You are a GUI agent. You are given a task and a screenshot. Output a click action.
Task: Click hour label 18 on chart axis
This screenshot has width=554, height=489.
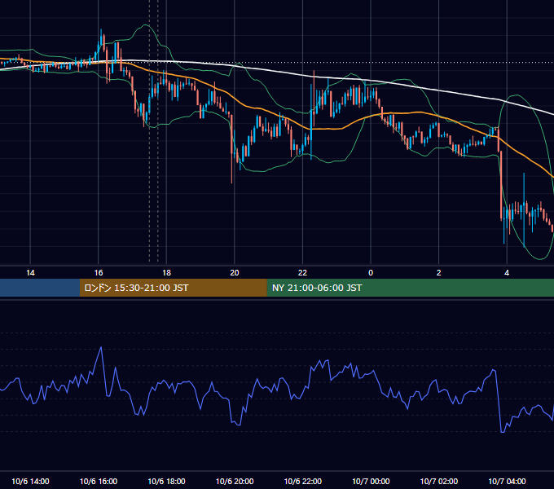pyautogui.click(x=166, y=273)
